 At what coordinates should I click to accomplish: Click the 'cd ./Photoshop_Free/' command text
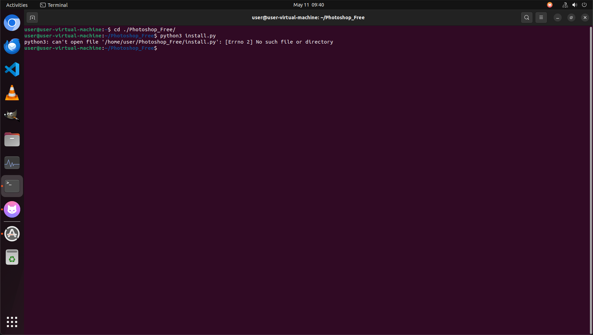tap(144, 30)
